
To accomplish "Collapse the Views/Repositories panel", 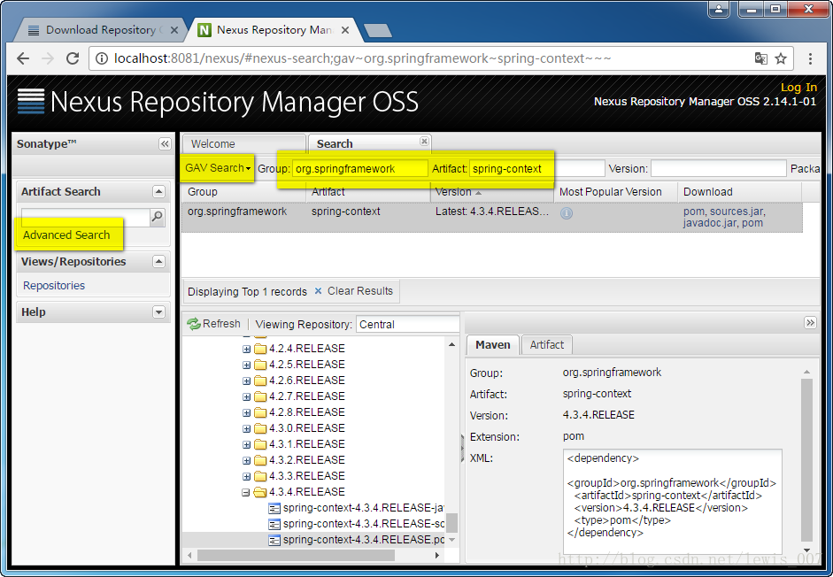I will click(x=158, y=261).
